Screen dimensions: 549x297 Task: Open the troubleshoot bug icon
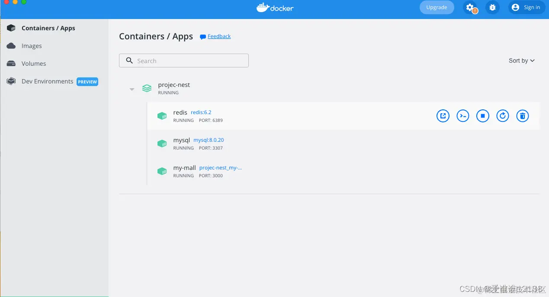[492, 7]
